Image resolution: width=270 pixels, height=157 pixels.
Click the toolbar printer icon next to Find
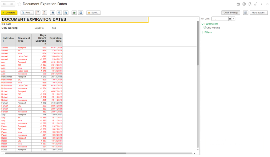click(x=53, y=13)
